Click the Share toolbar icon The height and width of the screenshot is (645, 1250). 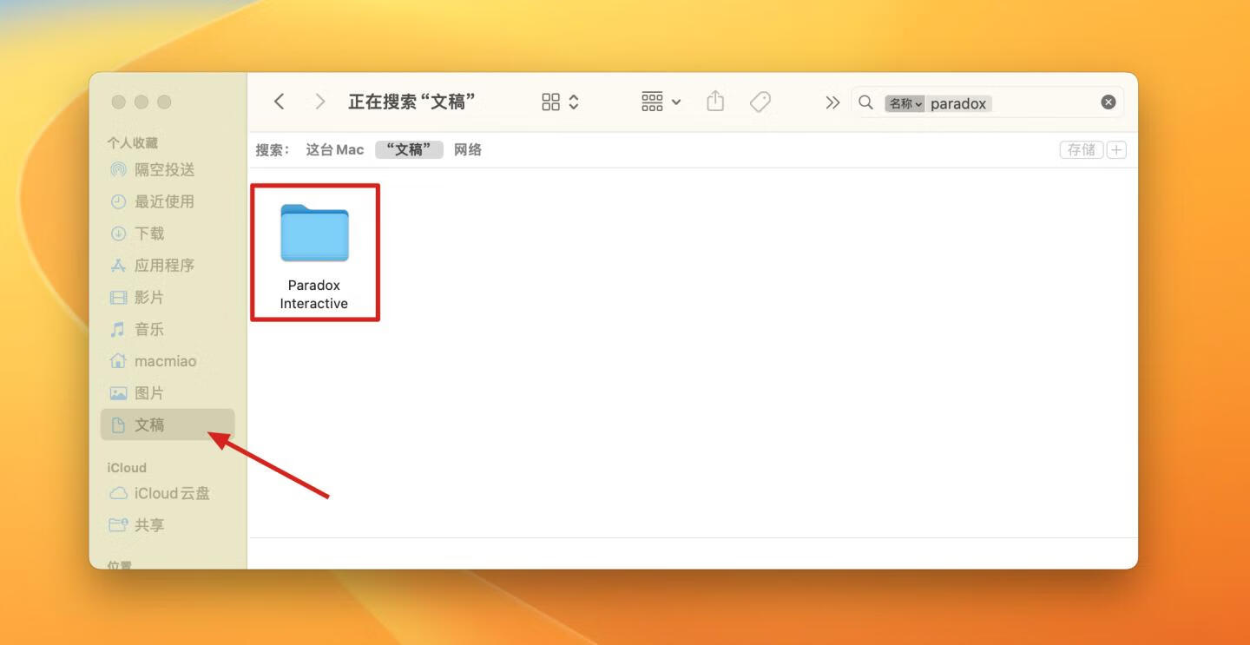point(715,102)
